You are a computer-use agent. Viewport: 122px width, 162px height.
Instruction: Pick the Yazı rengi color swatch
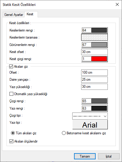click(x=94, y=108)
